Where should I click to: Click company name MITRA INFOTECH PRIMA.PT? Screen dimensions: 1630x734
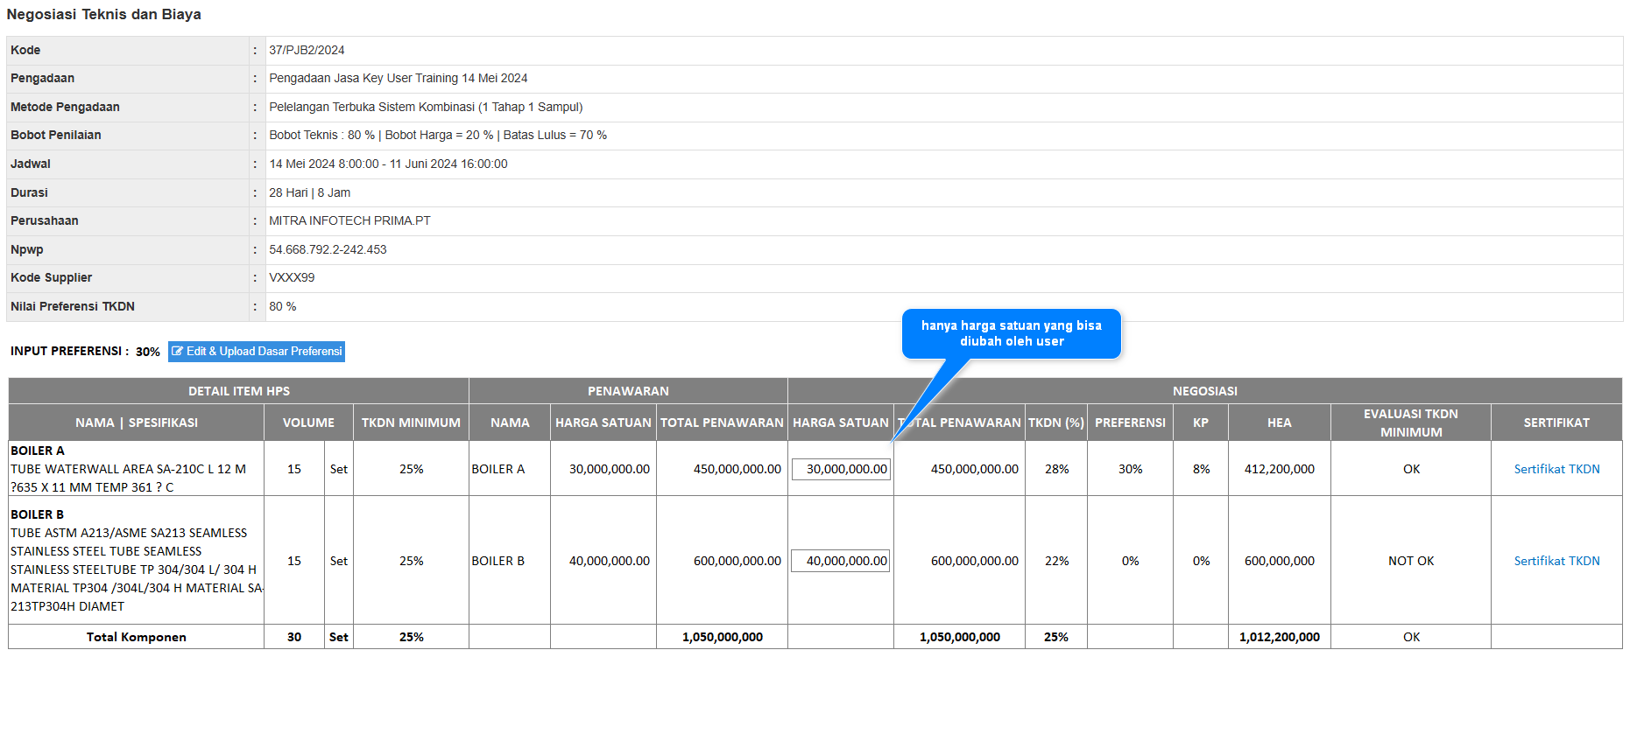(x=349, y=221)
